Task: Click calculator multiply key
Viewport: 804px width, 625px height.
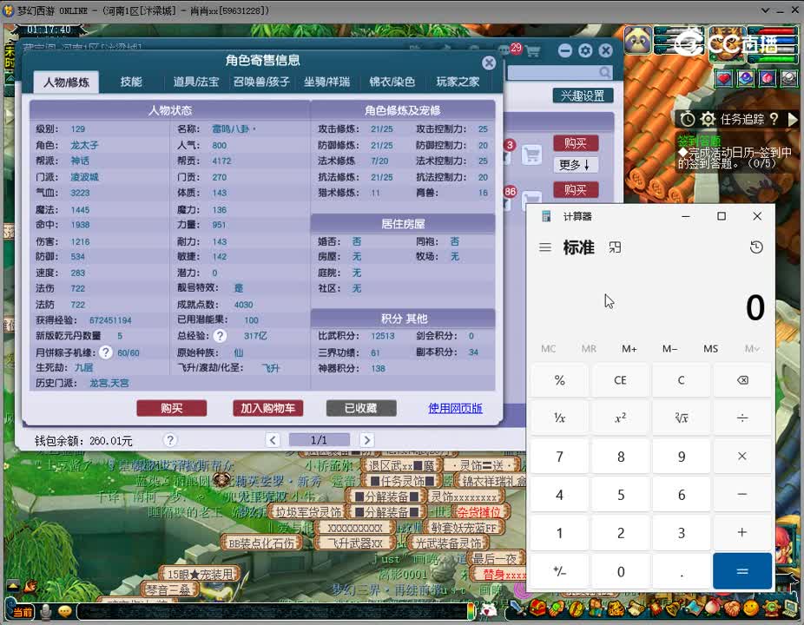Action: coord(742,456)
